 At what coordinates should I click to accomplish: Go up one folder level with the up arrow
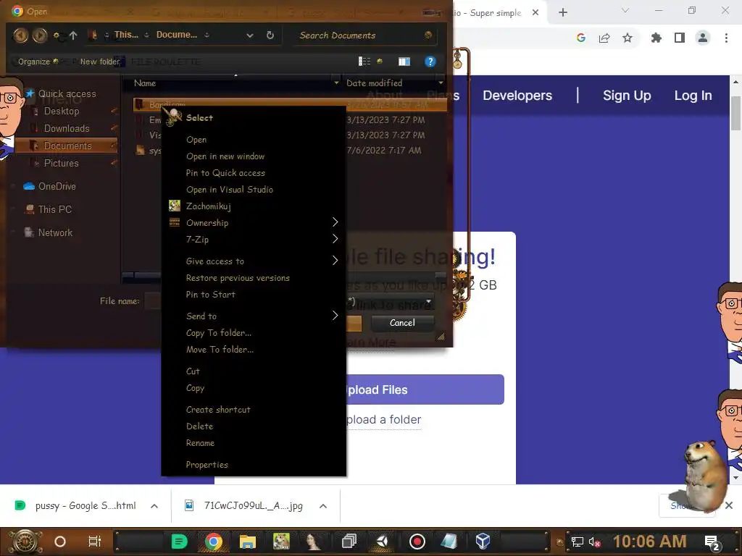coord(73,35)
